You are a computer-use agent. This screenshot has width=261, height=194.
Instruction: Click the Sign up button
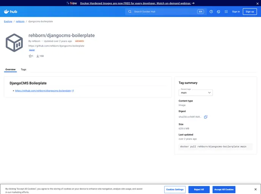[x=250, y=12]
